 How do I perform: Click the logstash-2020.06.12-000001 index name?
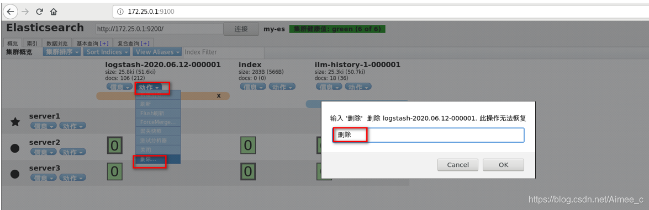pos(163,65)
